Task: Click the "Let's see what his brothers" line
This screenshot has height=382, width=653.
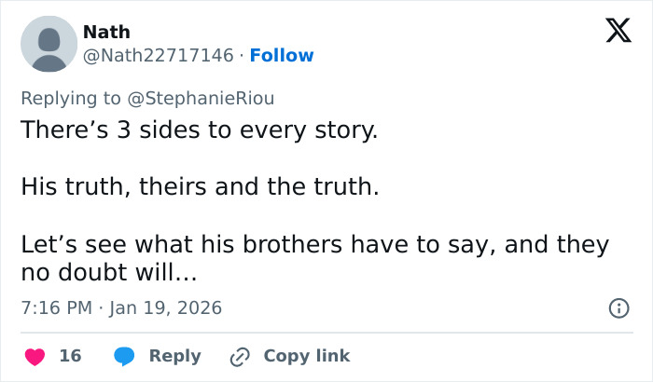Action: (314, 245)
